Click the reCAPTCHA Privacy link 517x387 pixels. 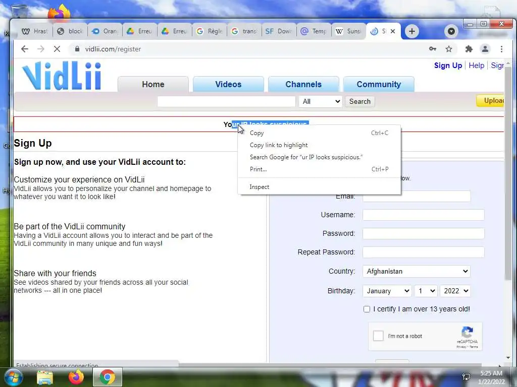point(461,347)
